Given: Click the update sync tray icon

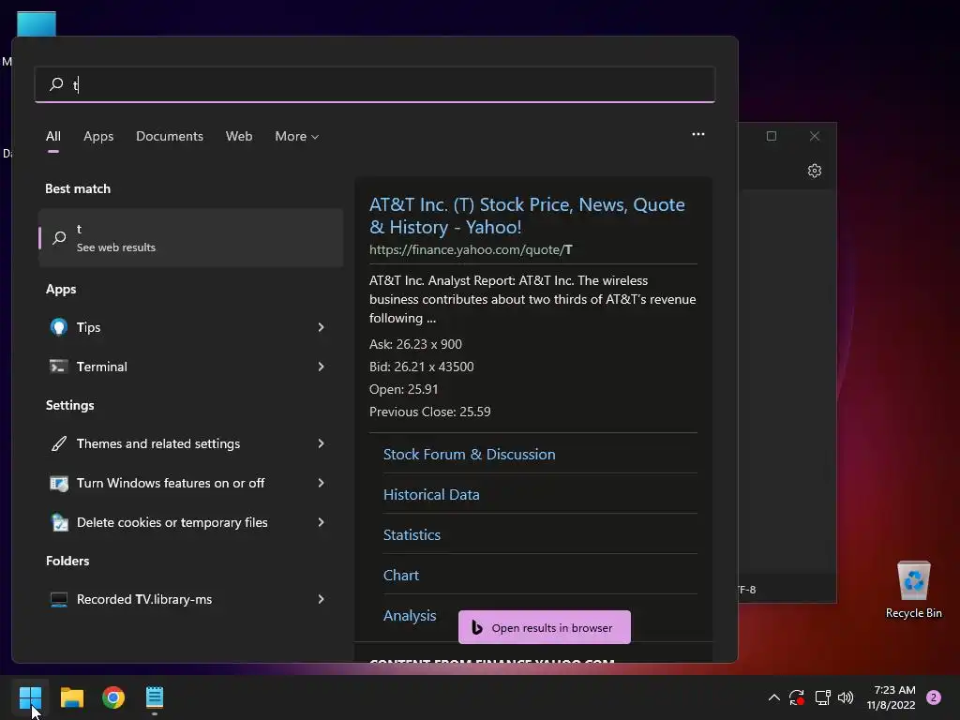Looking at the screenshot, I should 797,697.
